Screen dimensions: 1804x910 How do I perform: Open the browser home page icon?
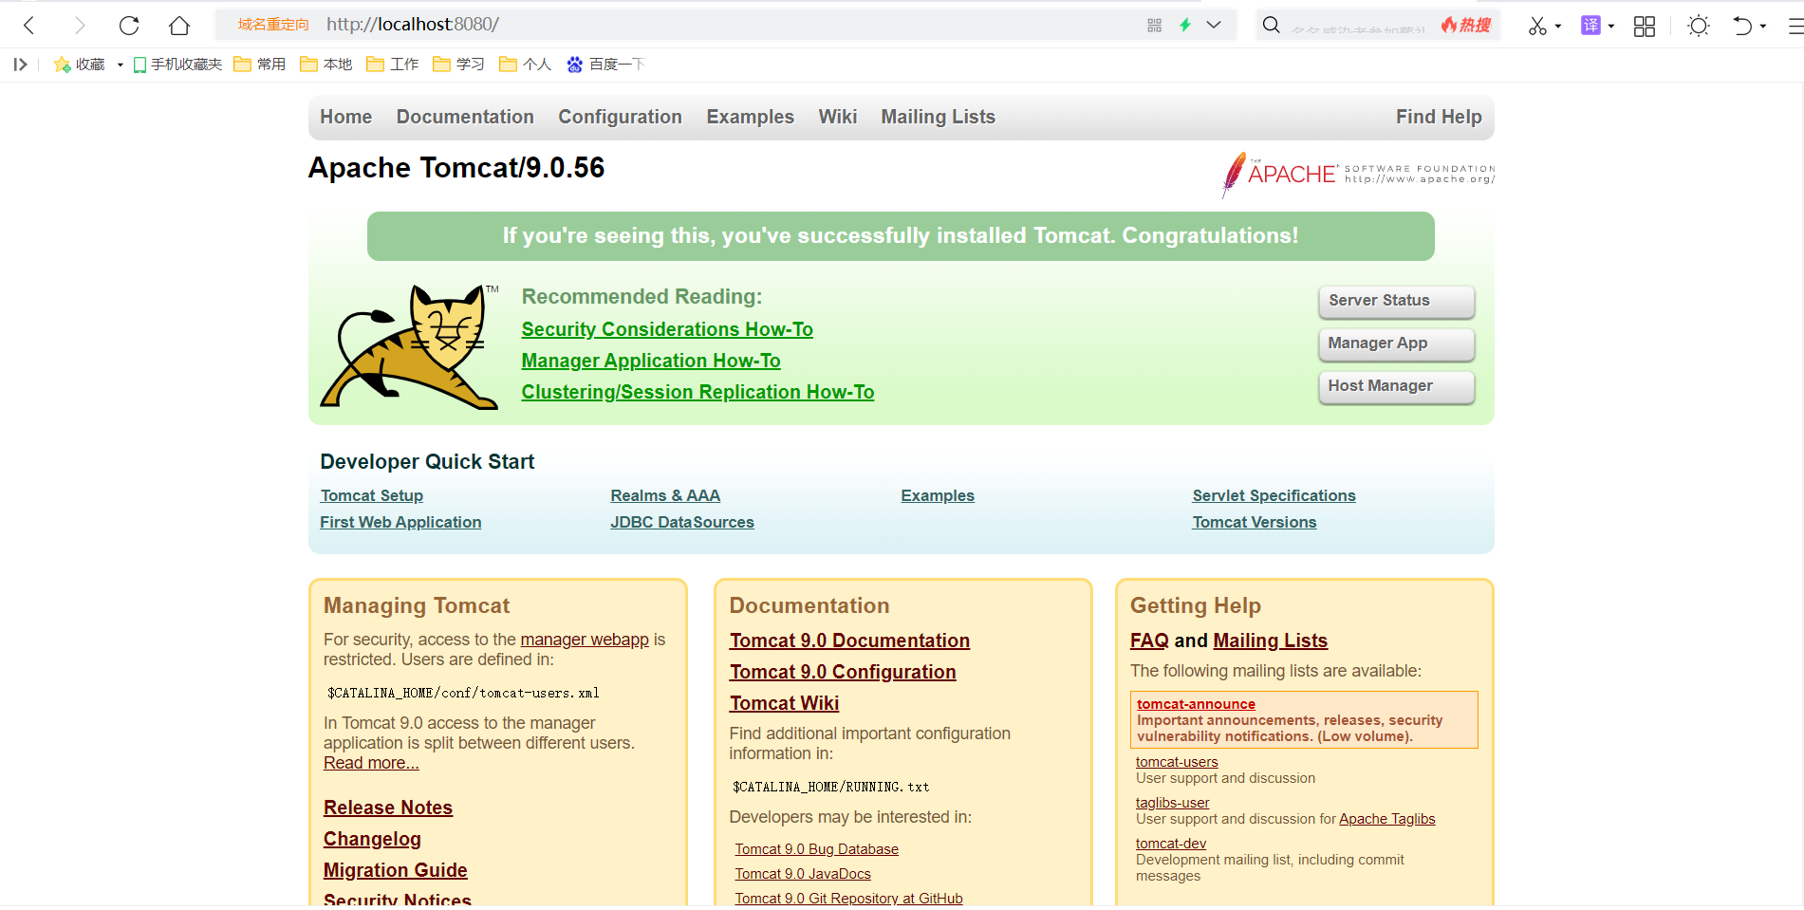tap(179, 26)
